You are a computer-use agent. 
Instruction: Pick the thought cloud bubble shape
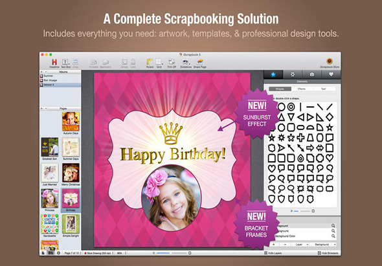click(x=330, y=179)
